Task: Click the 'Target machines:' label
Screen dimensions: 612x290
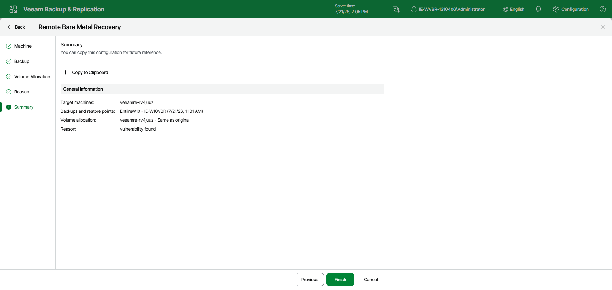Action: pos(77,102)
